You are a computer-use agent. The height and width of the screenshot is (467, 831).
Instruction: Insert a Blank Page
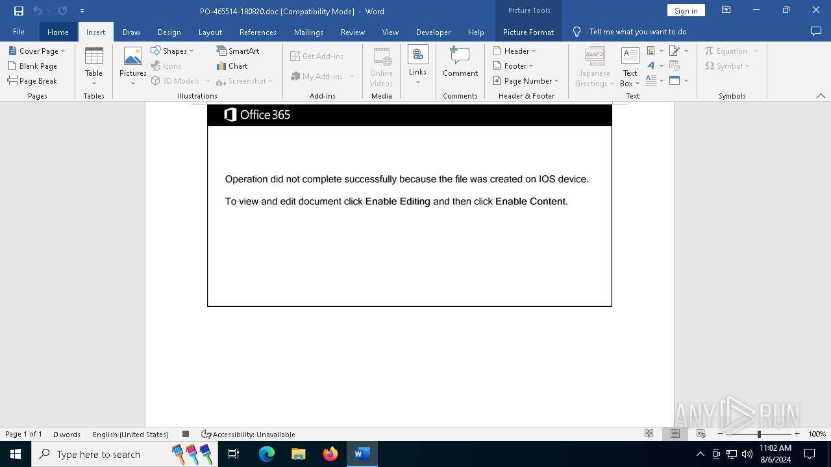[32, 66]
